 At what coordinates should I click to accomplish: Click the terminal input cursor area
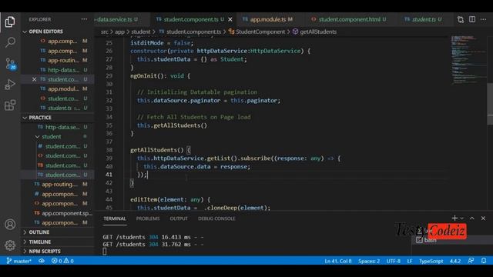105,252
